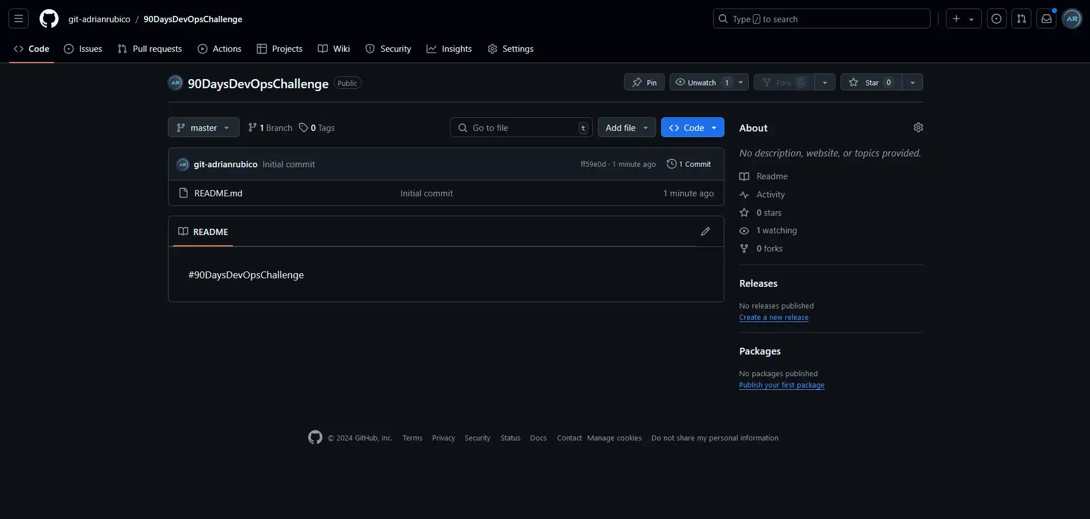Switch to the Pull requests tab
The height and width of the screenshot is (519, 1090).
coord(150,49)
